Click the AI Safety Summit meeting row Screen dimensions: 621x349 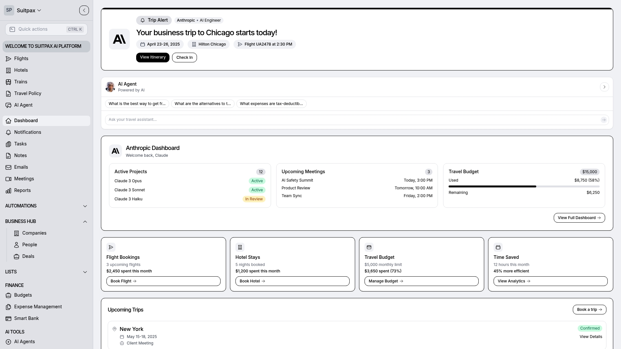[x=357, y=180]
